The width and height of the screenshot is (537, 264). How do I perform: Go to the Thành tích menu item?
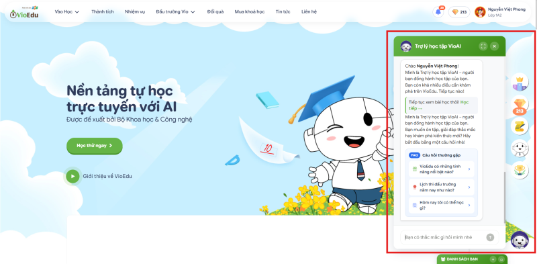(x=103, y=11)
